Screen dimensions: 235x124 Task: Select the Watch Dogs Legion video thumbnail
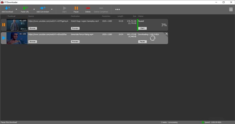(17, 25)
